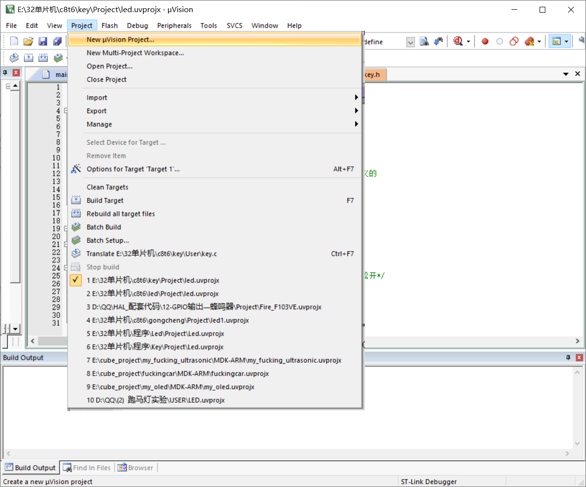This screenshot has height=487, width=586.
Task: Choose Close Project from menu
Action: click(x=215, y=79)
